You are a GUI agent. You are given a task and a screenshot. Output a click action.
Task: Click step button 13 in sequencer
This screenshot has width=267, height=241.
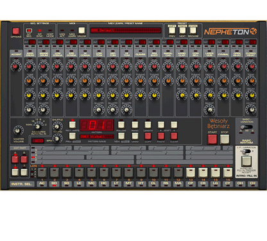click(x=191, y=172)
